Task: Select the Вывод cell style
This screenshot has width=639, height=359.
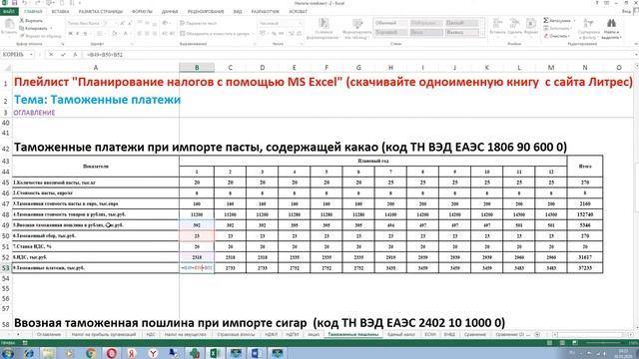Action: coord(461,32)
